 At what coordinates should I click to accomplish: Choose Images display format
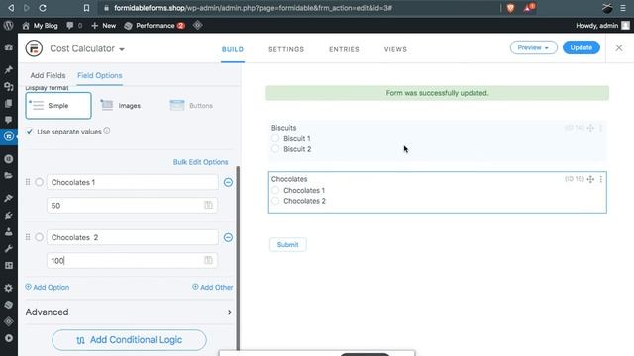click(x=121, y=106)
